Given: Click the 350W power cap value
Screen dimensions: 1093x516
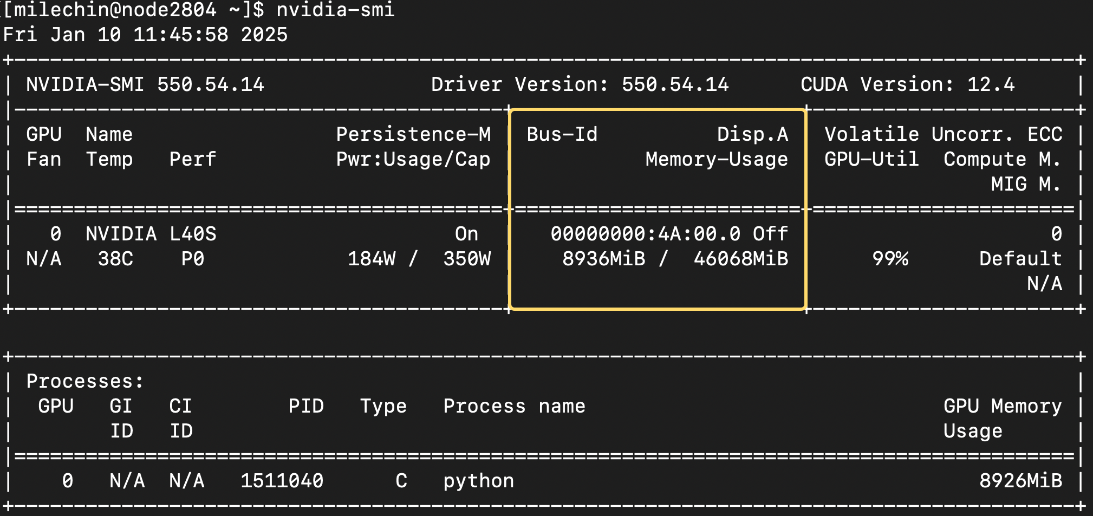Looking at the screenshot, I should (466, 259).
